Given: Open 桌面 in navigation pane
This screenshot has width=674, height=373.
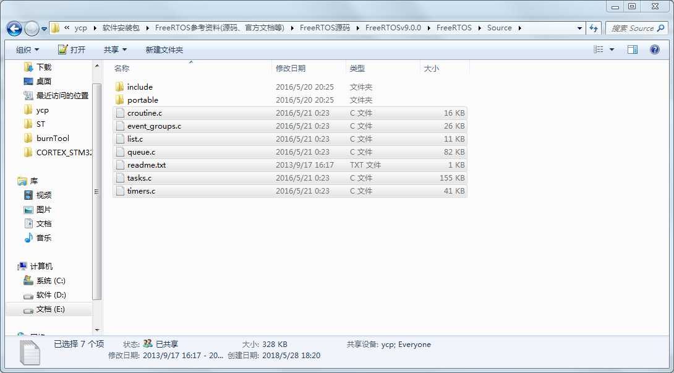Looking at the screenshot, I should click(x=43, y=81).
